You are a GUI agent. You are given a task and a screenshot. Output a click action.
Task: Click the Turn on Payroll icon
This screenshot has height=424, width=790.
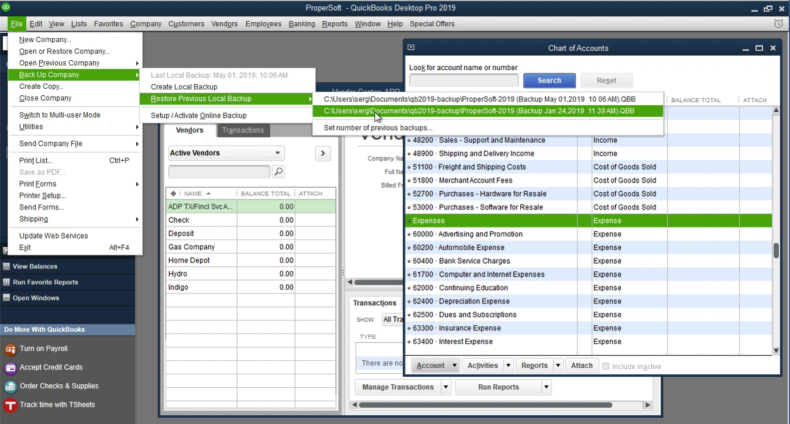coord(10,349)
